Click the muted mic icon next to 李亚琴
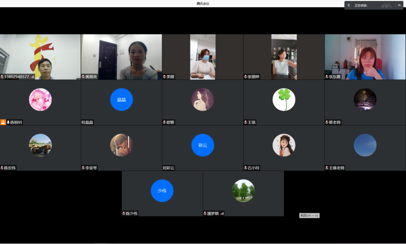Screen dimensions: 406x244 click(83, 168)
